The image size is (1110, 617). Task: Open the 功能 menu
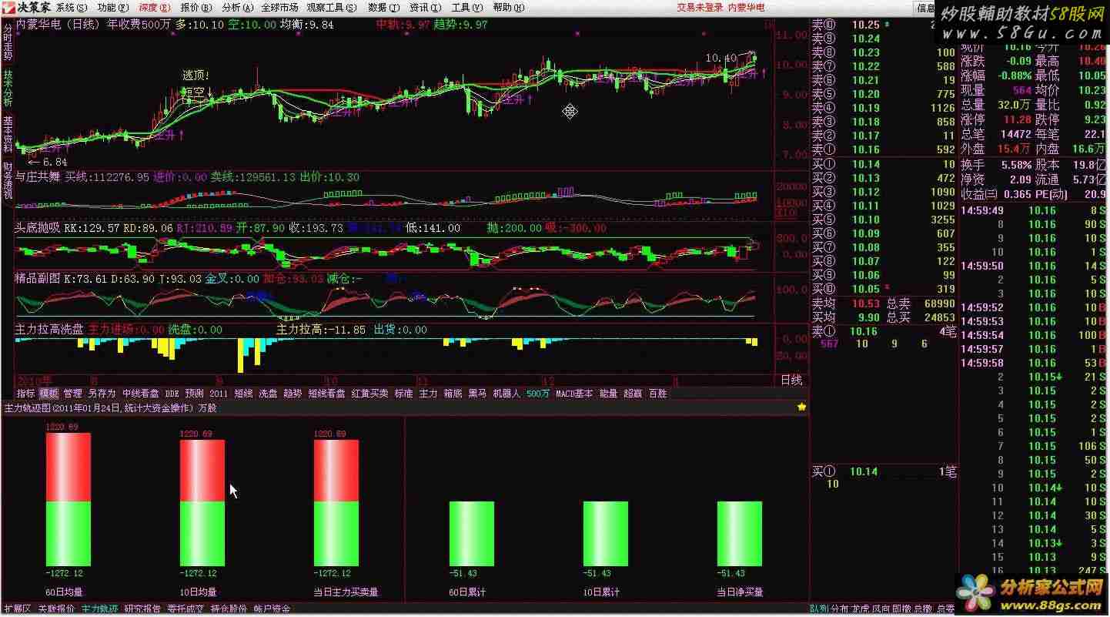[x=112, y=7]
